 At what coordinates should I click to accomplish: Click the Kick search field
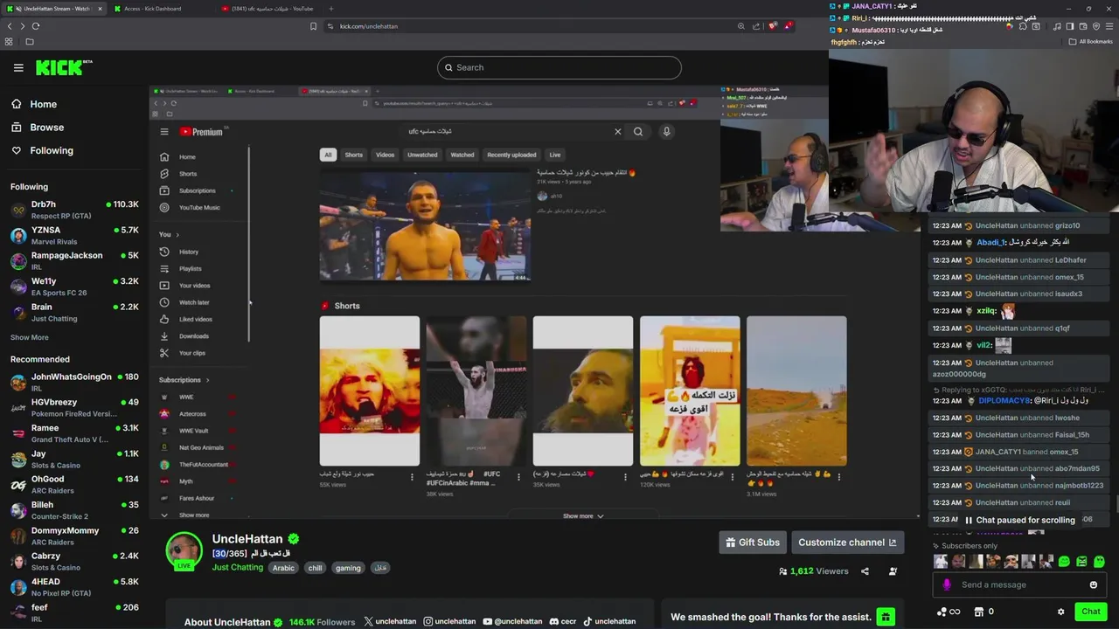coord(559,67)
